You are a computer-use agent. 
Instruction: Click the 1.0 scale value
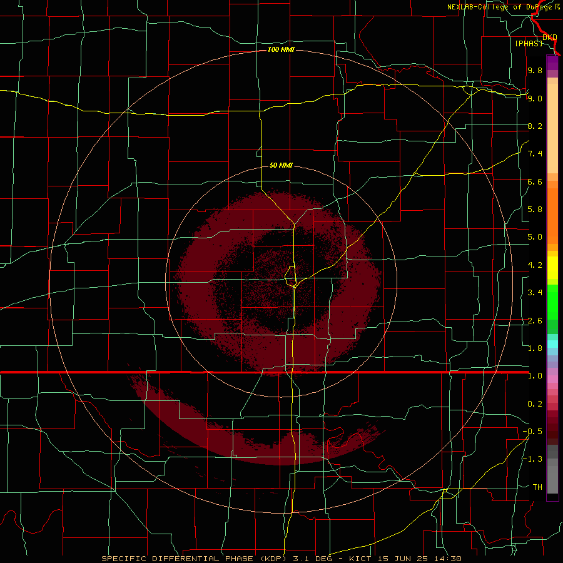tap(535, 376)
